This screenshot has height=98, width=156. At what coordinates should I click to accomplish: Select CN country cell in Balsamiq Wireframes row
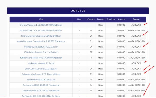(91, 74)
